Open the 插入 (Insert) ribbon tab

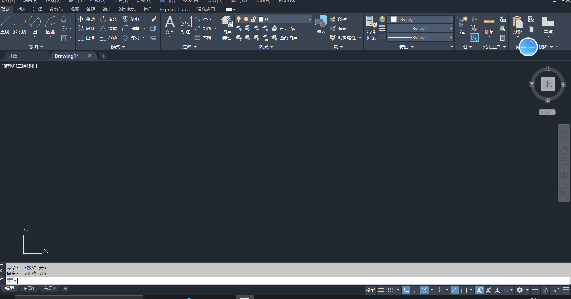pos(21,10)
